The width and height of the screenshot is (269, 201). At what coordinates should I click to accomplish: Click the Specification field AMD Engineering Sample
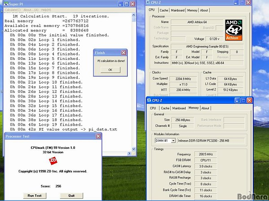click(207, 46)
